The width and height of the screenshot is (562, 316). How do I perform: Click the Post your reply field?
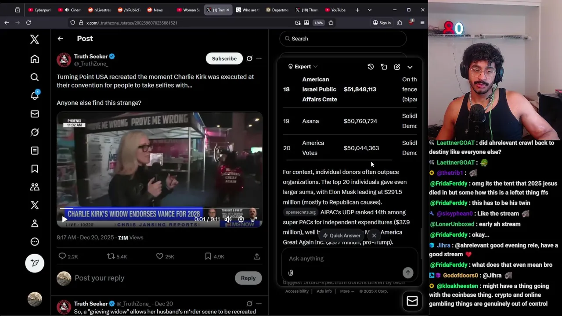tap(152, 278)
